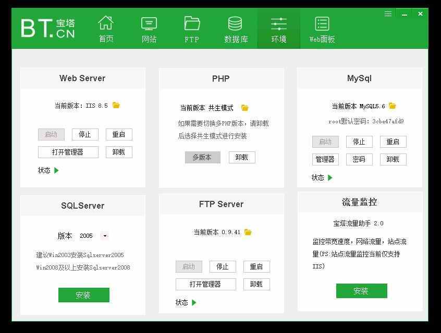
Task: Install SQLServer with green 安装 button
Action: (x=84, y=295)
